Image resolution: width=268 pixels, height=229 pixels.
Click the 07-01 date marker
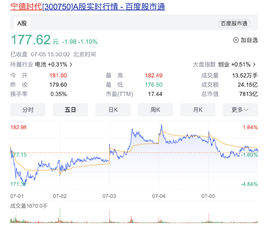point(17,196)
